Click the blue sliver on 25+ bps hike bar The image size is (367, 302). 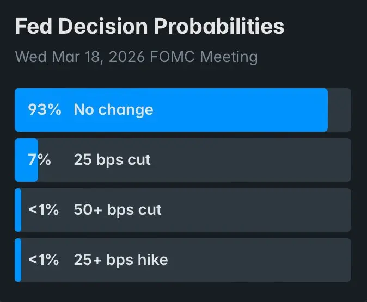tap(18, 260)
